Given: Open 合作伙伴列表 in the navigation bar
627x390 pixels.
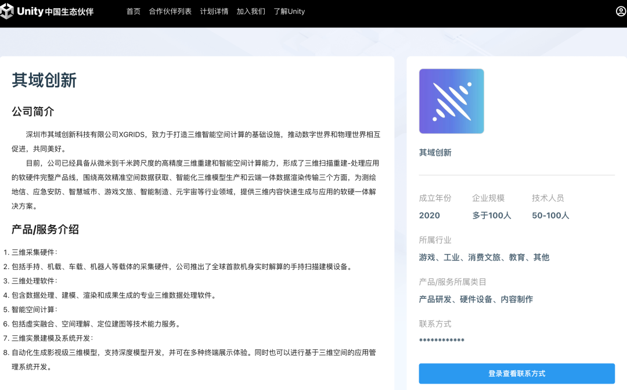Looking at the screenshot, I should coord(170,12).
